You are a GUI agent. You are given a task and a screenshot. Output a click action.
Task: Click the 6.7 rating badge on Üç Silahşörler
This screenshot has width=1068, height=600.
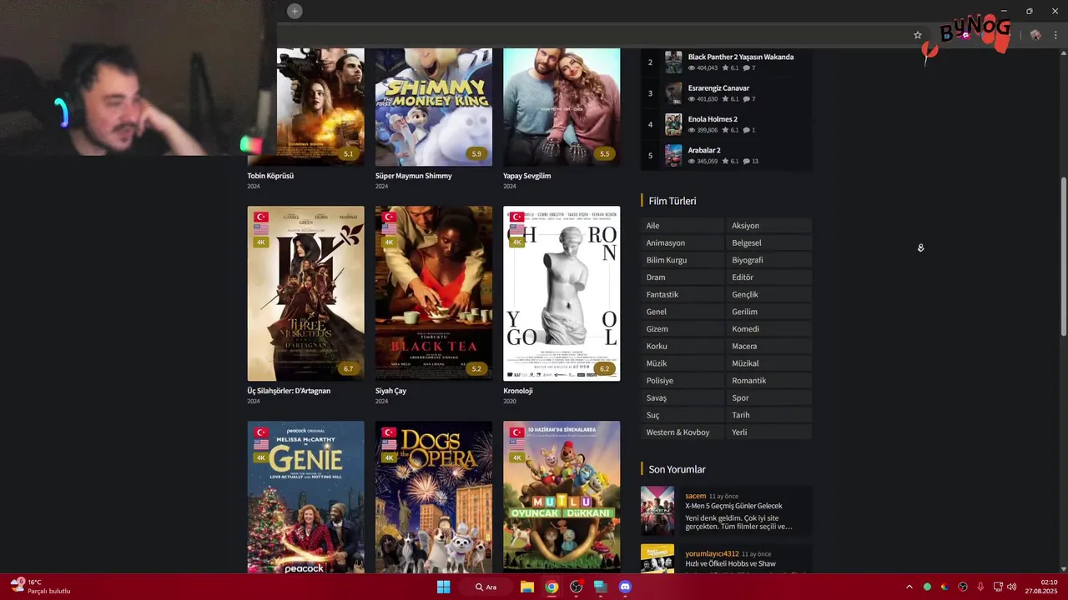point(349,368)
